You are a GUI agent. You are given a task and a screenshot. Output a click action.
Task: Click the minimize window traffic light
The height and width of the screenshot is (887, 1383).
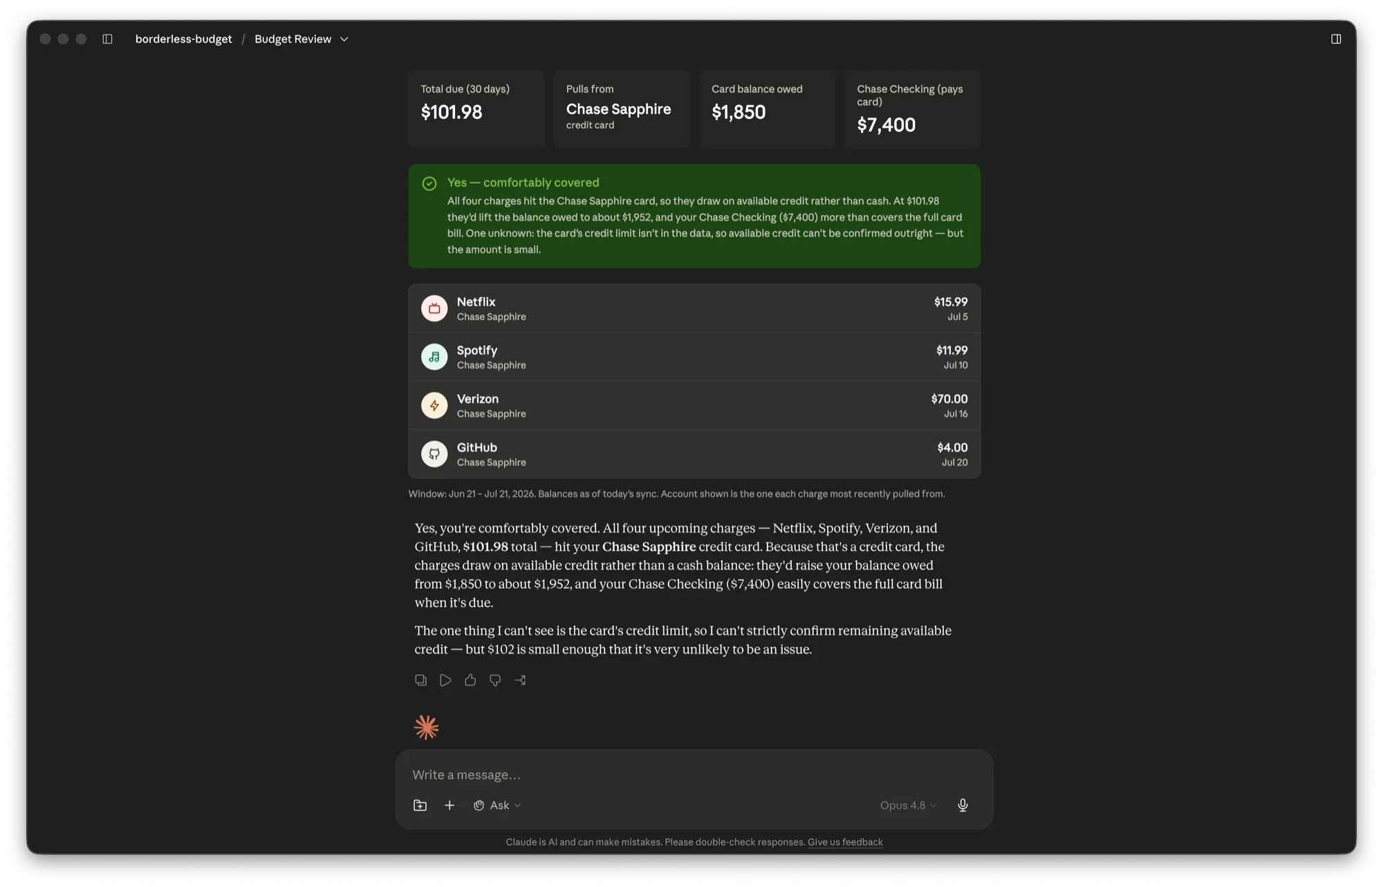point(63,39)
